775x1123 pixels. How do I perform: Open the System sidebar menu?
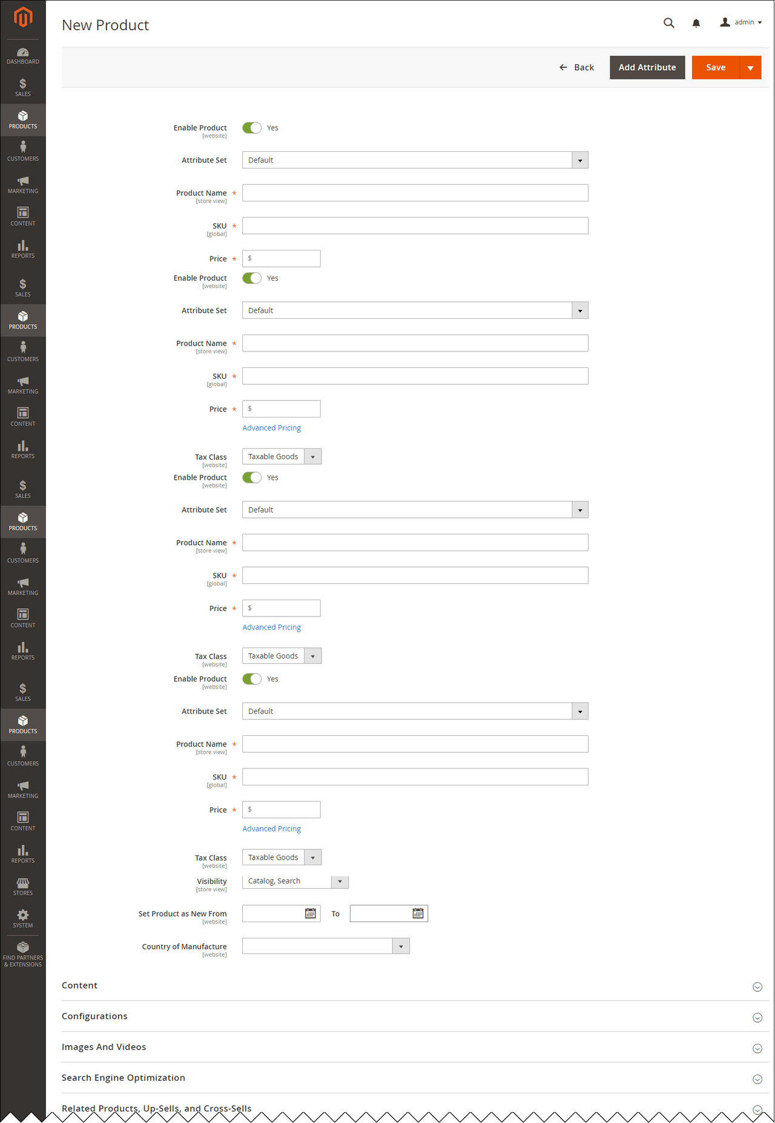coord(23,919)
